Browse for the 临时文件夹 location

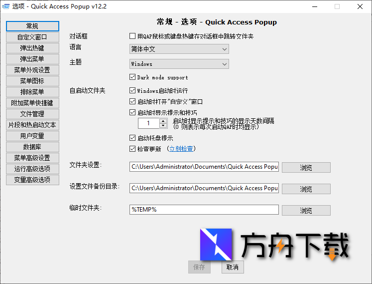click(306, 210)
